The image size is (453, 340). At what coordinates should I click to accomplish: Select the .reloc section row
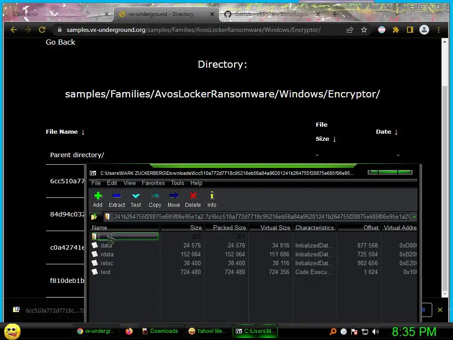point(253,263)
